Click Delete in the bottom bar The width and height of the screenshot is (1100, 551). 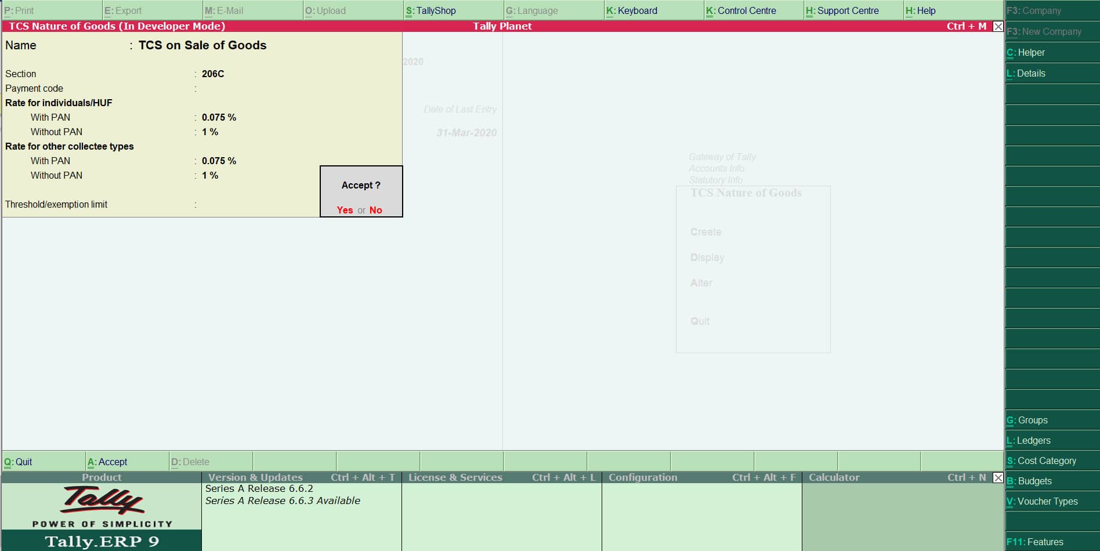(x=211, y=462)
